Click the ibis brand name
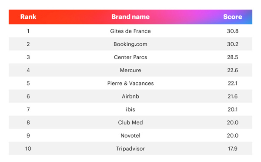The width and height of the screenshot is (261, 162). 130,109
